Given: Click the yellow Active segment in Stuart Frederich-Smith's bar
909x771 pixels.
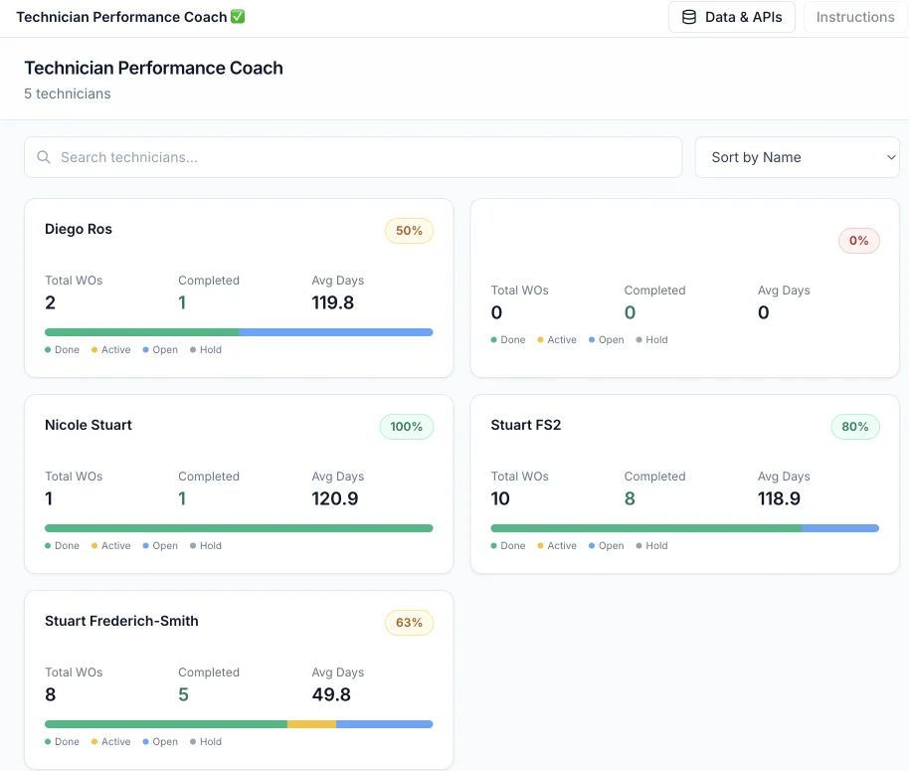Looking at the screenshot, I should click(311, 724).
